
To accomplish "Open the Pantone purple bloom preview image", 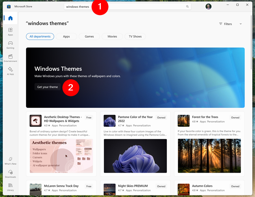I will (135, 156).
